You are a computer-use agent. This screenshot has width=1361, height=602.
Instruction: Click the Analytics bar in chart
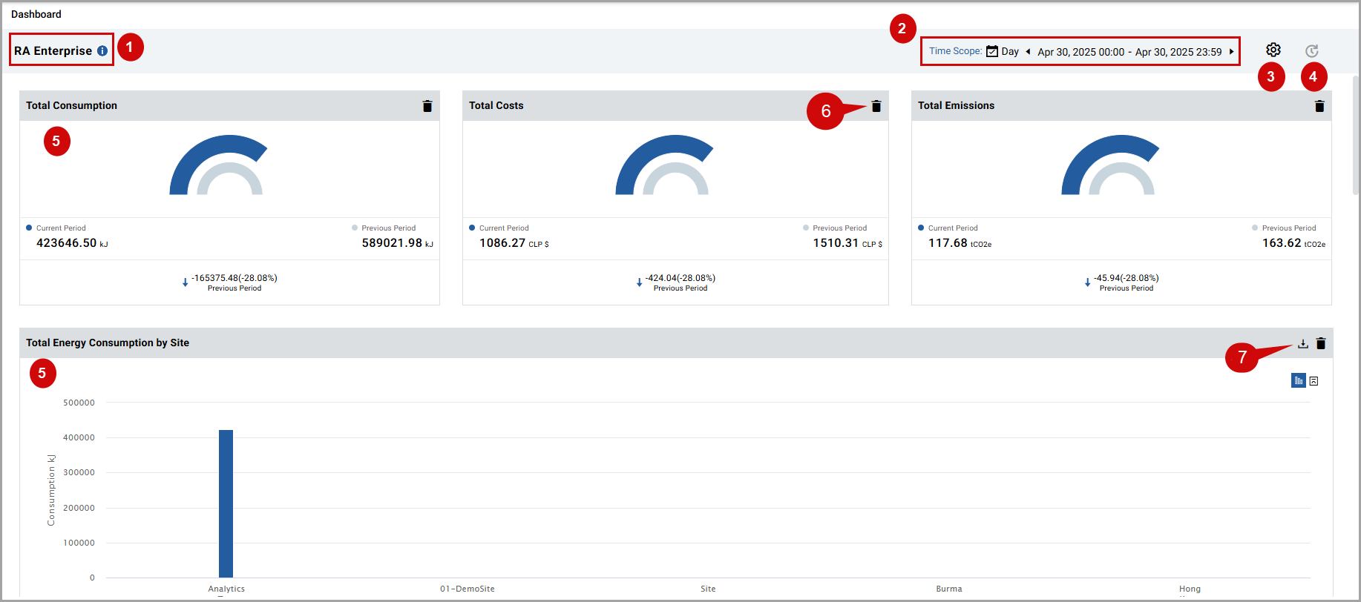point(226,503)
